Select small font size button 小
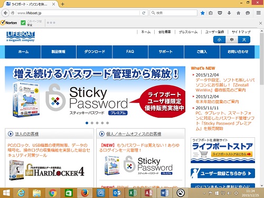The width and height of the screenshot is (264, 198). click(x=219, y=40)
